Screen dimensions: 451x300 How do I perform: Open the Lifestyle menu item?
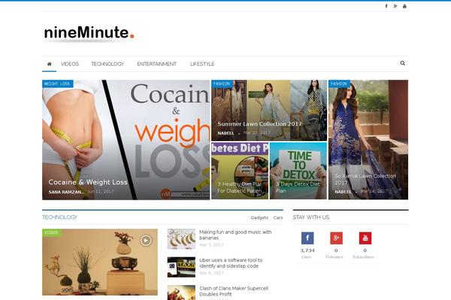(202, 64)
